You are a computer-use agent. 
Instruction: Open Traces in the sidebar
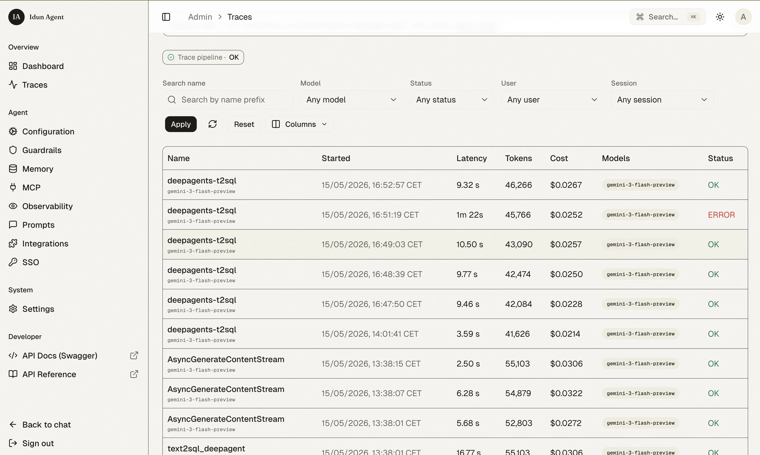(35, 85)
